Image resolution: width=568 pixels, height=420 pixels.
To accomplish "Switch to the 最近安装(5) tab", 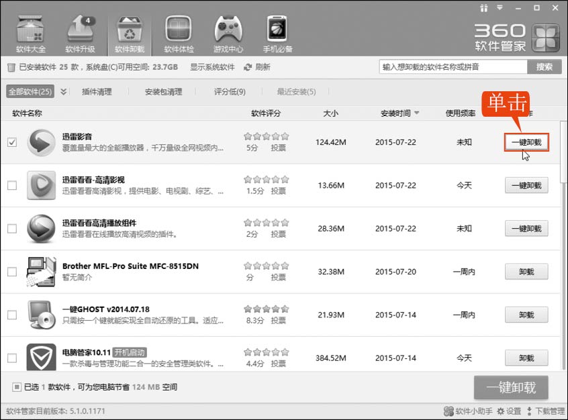I will (x=296, y=92).
